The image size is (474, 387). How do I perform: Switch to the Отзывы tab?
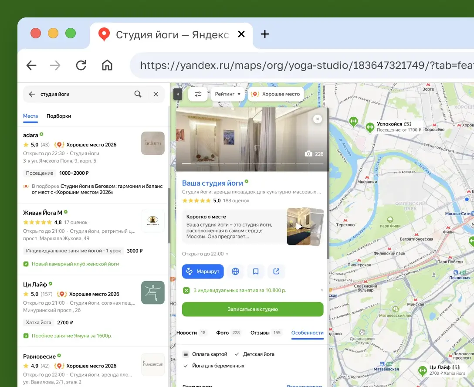click(266, 333)
